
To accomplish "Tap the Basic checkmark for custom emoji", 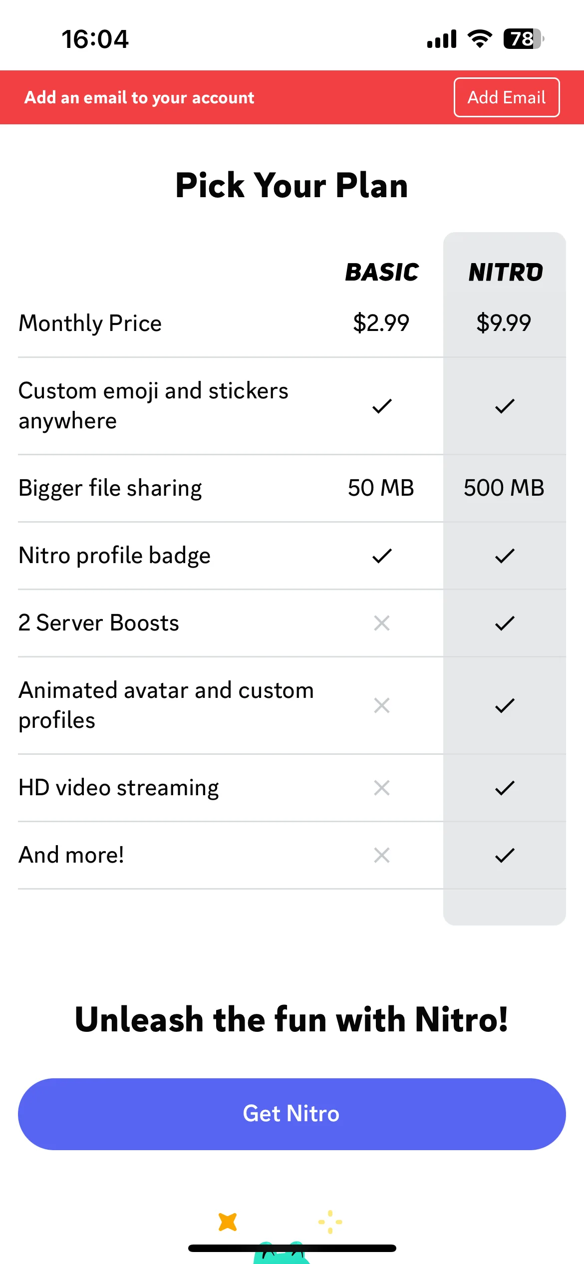I will (x=382, y=406).
